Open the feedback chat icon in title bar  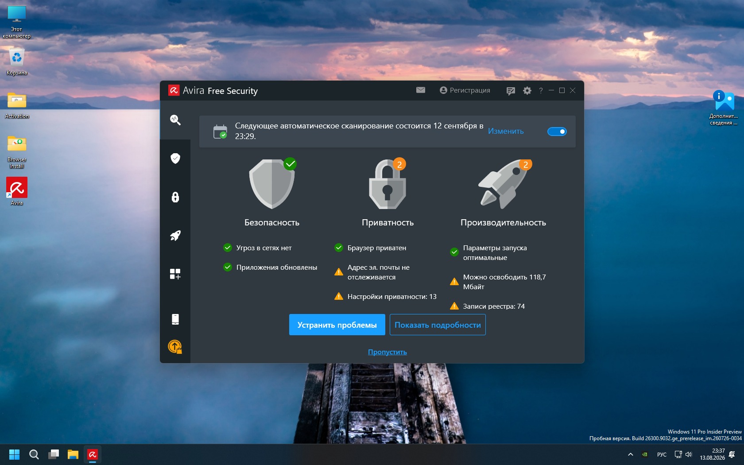[511, 91]
